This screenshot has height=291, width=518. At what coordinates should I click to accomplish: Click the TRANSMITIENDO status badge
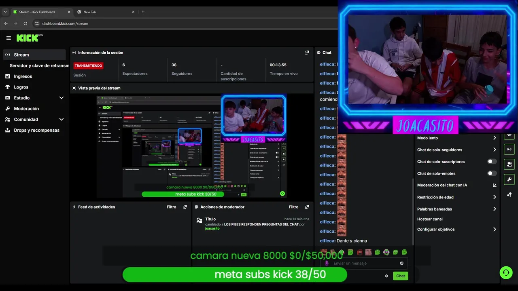click(88, 65)
